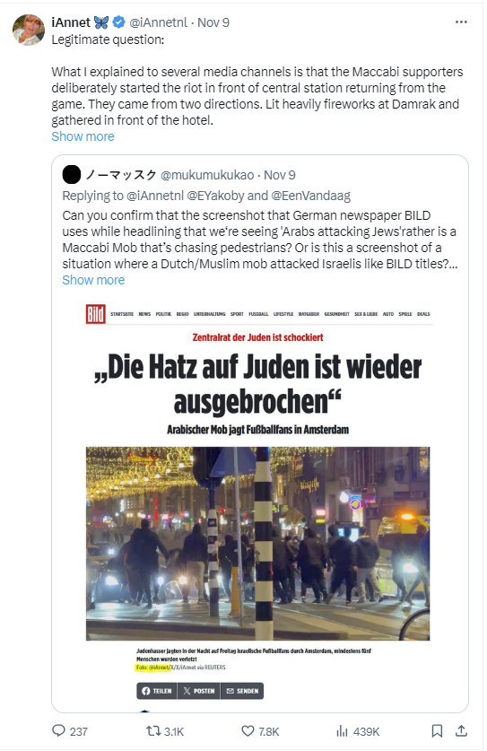Image resolution: width=487 pixels, height=751 pixels.
Task: Open the three-dot more options menu
Action: pyautogui.click(x=461, y=22)
